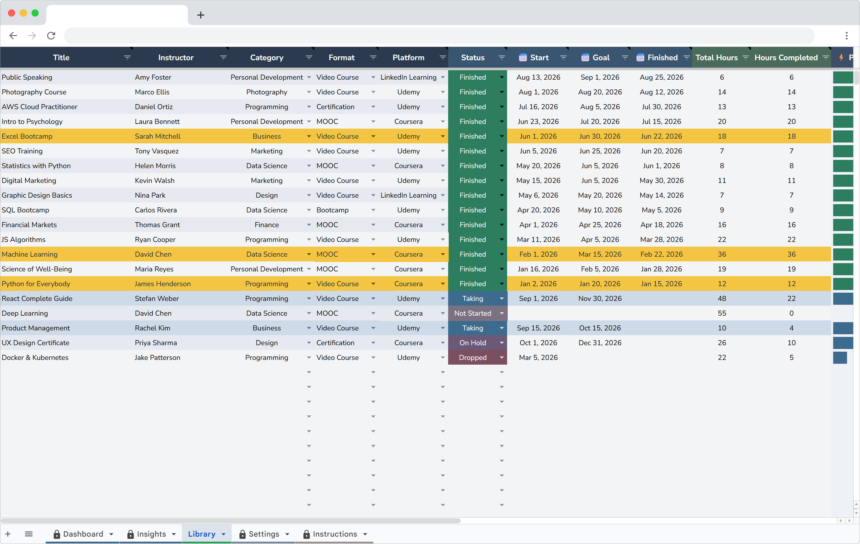Click the lock icon on the Instructions tab

coord(306,534)
